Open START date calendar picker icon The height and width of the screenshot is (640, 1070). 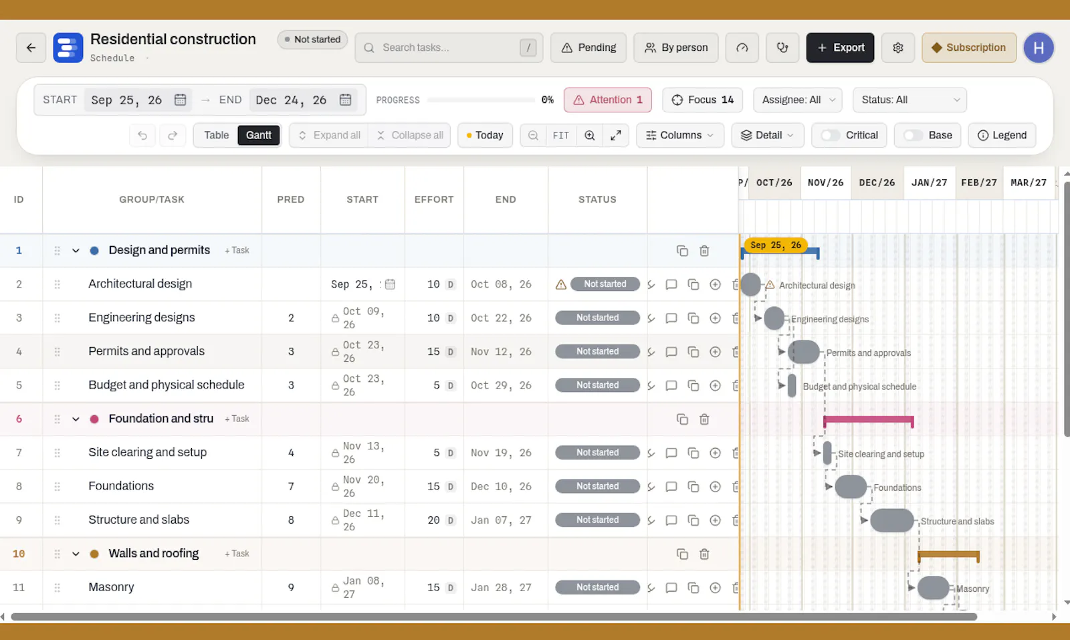point(181,100)
